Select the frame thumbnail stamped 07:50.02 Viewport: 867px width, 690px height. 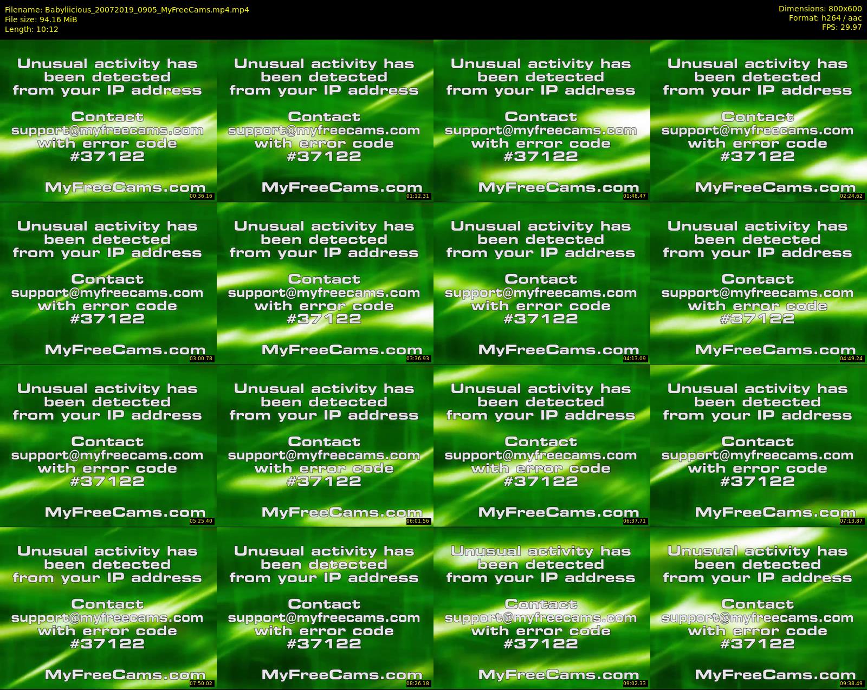[107, 608]
